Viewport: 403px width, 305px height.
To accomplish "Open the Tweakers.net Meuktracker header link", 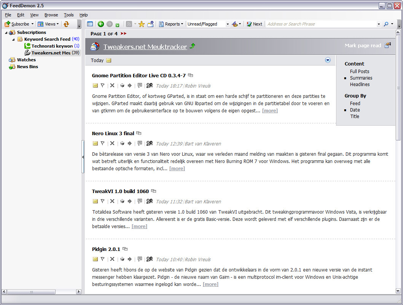I will click(145, 46).
